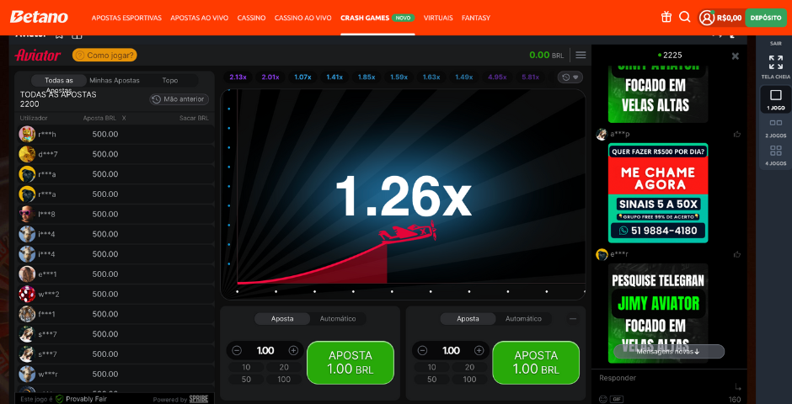Place bet with right Aposta button
792x404 pixels.
[x=536, y=363]
